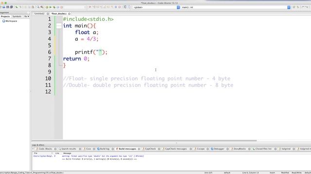Click the //Double comment on line 11
Viewport: 311px width, 174px height.
coord(148,85)
